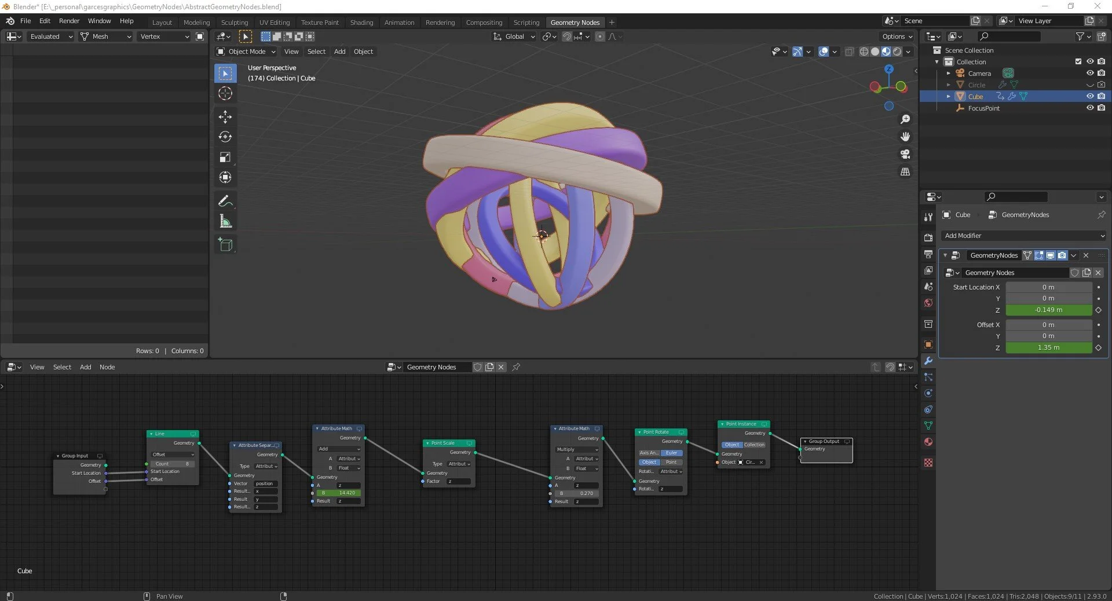Screen dimensions: 1112x601
Task: Choose the Annotate pencil tool
Action: [225, 201]
